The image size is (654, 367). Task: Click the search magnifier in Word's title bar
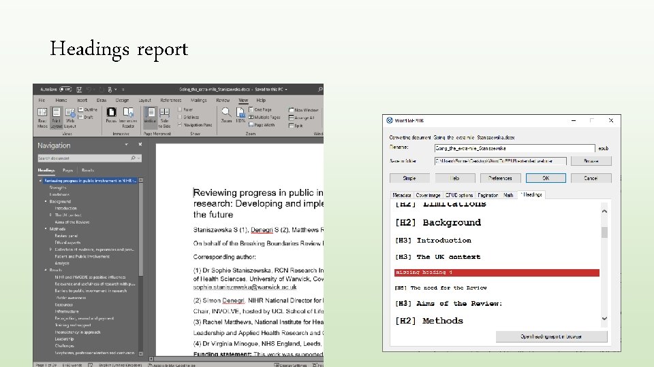(320, 90)
